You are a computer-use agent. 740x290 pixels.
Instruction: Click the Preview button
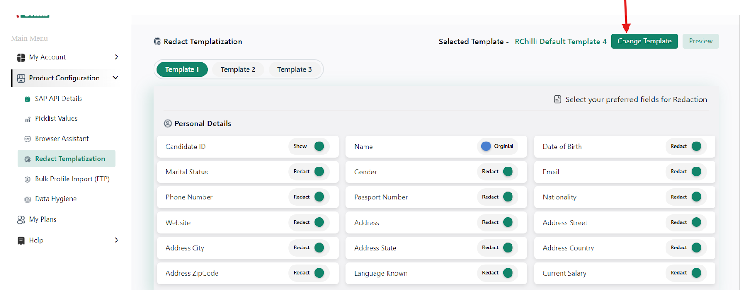[x=700, y=41]
